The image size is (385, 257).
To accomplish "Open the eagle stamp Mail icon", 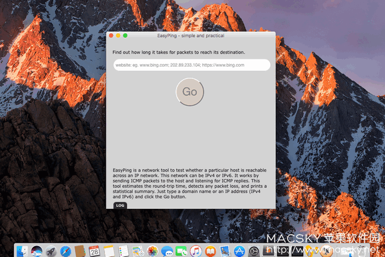I will [x=225, y=251].
